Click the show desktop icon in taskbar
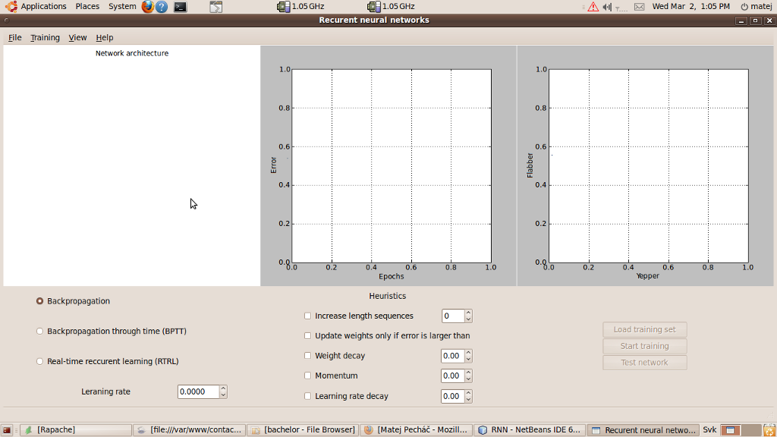Image resolution: width=777 pixels, height=437 pixels. tap(7, 430)
